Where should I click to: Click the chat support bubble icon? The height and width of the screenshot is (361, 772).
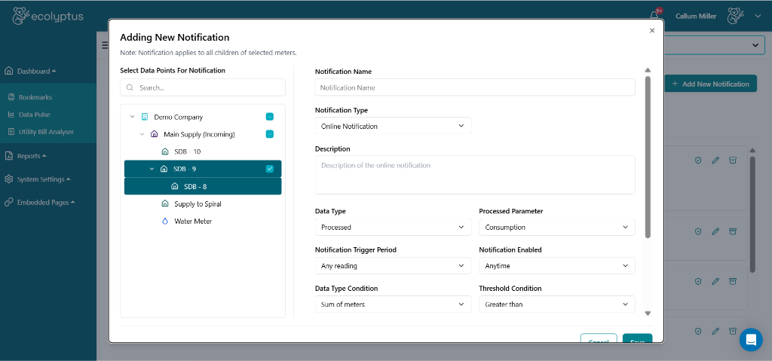tap(750, 340)
